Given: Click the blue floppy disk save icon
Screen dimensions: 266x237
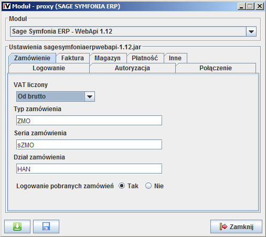Looking at the screenshot, I should tap(46, 227).
